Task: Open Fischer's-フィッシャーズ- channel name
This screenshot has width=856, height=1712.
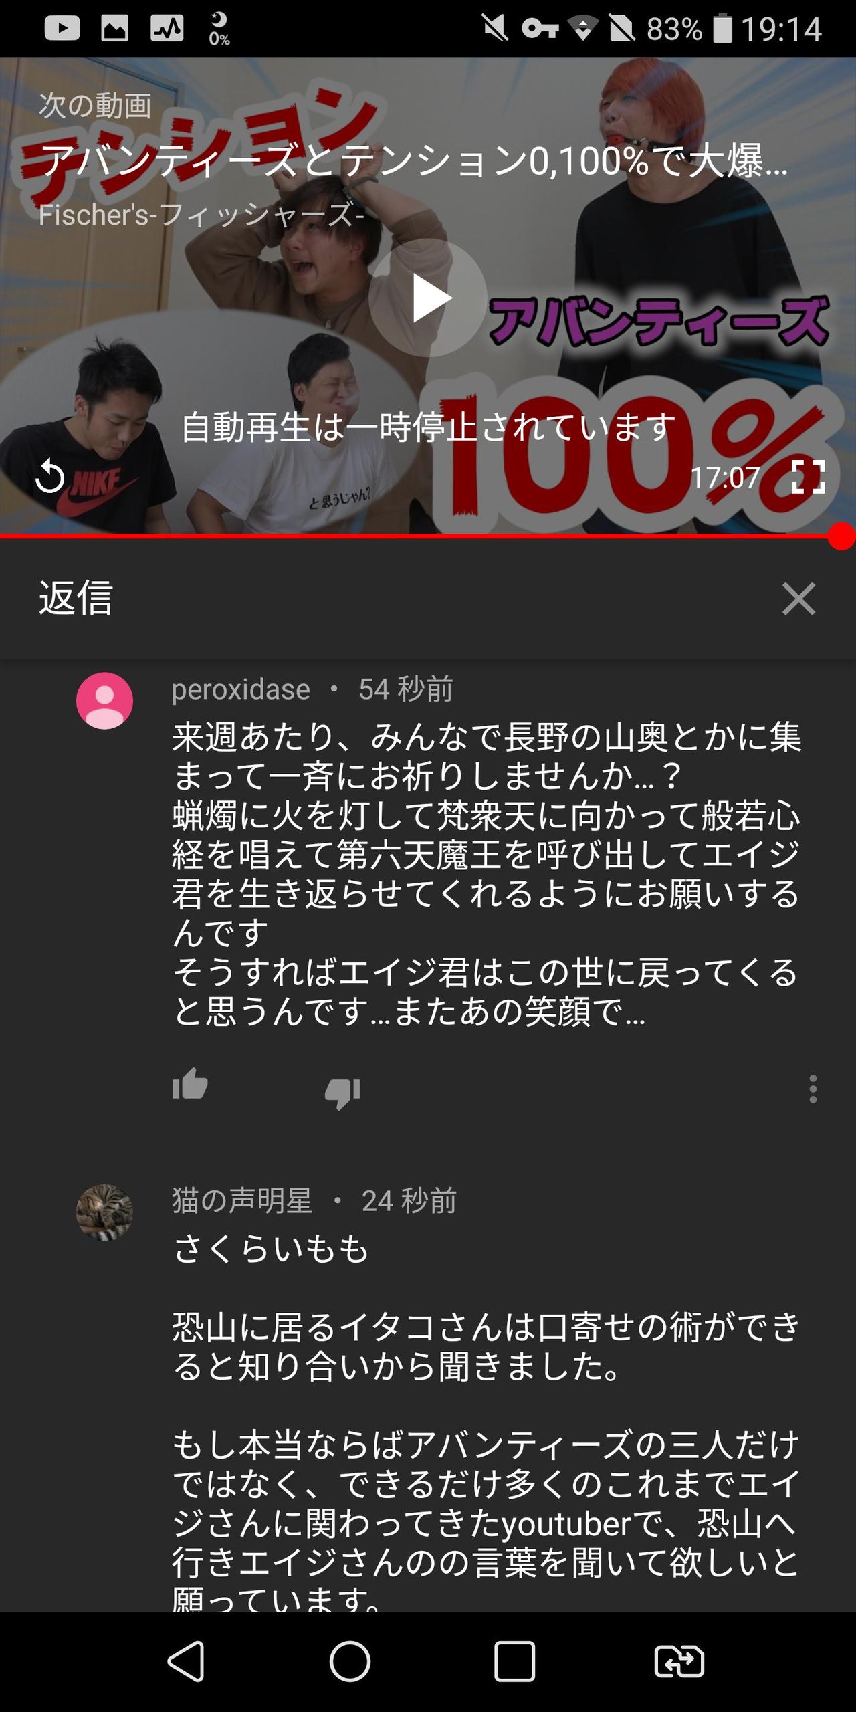Action: tap(201, 215)
